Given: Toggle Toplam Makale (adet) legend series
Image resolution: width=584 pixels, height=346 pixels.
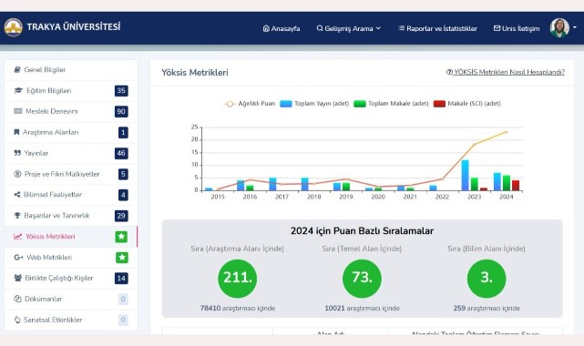Looking at the screenshot, I should click(391, 104).
